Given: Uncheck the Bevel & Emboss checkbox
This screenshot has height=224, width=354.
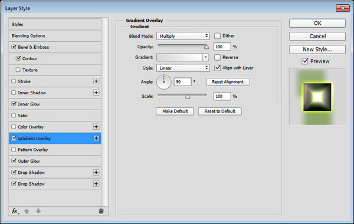Looking at the screenshot, I should coord(14,47).
